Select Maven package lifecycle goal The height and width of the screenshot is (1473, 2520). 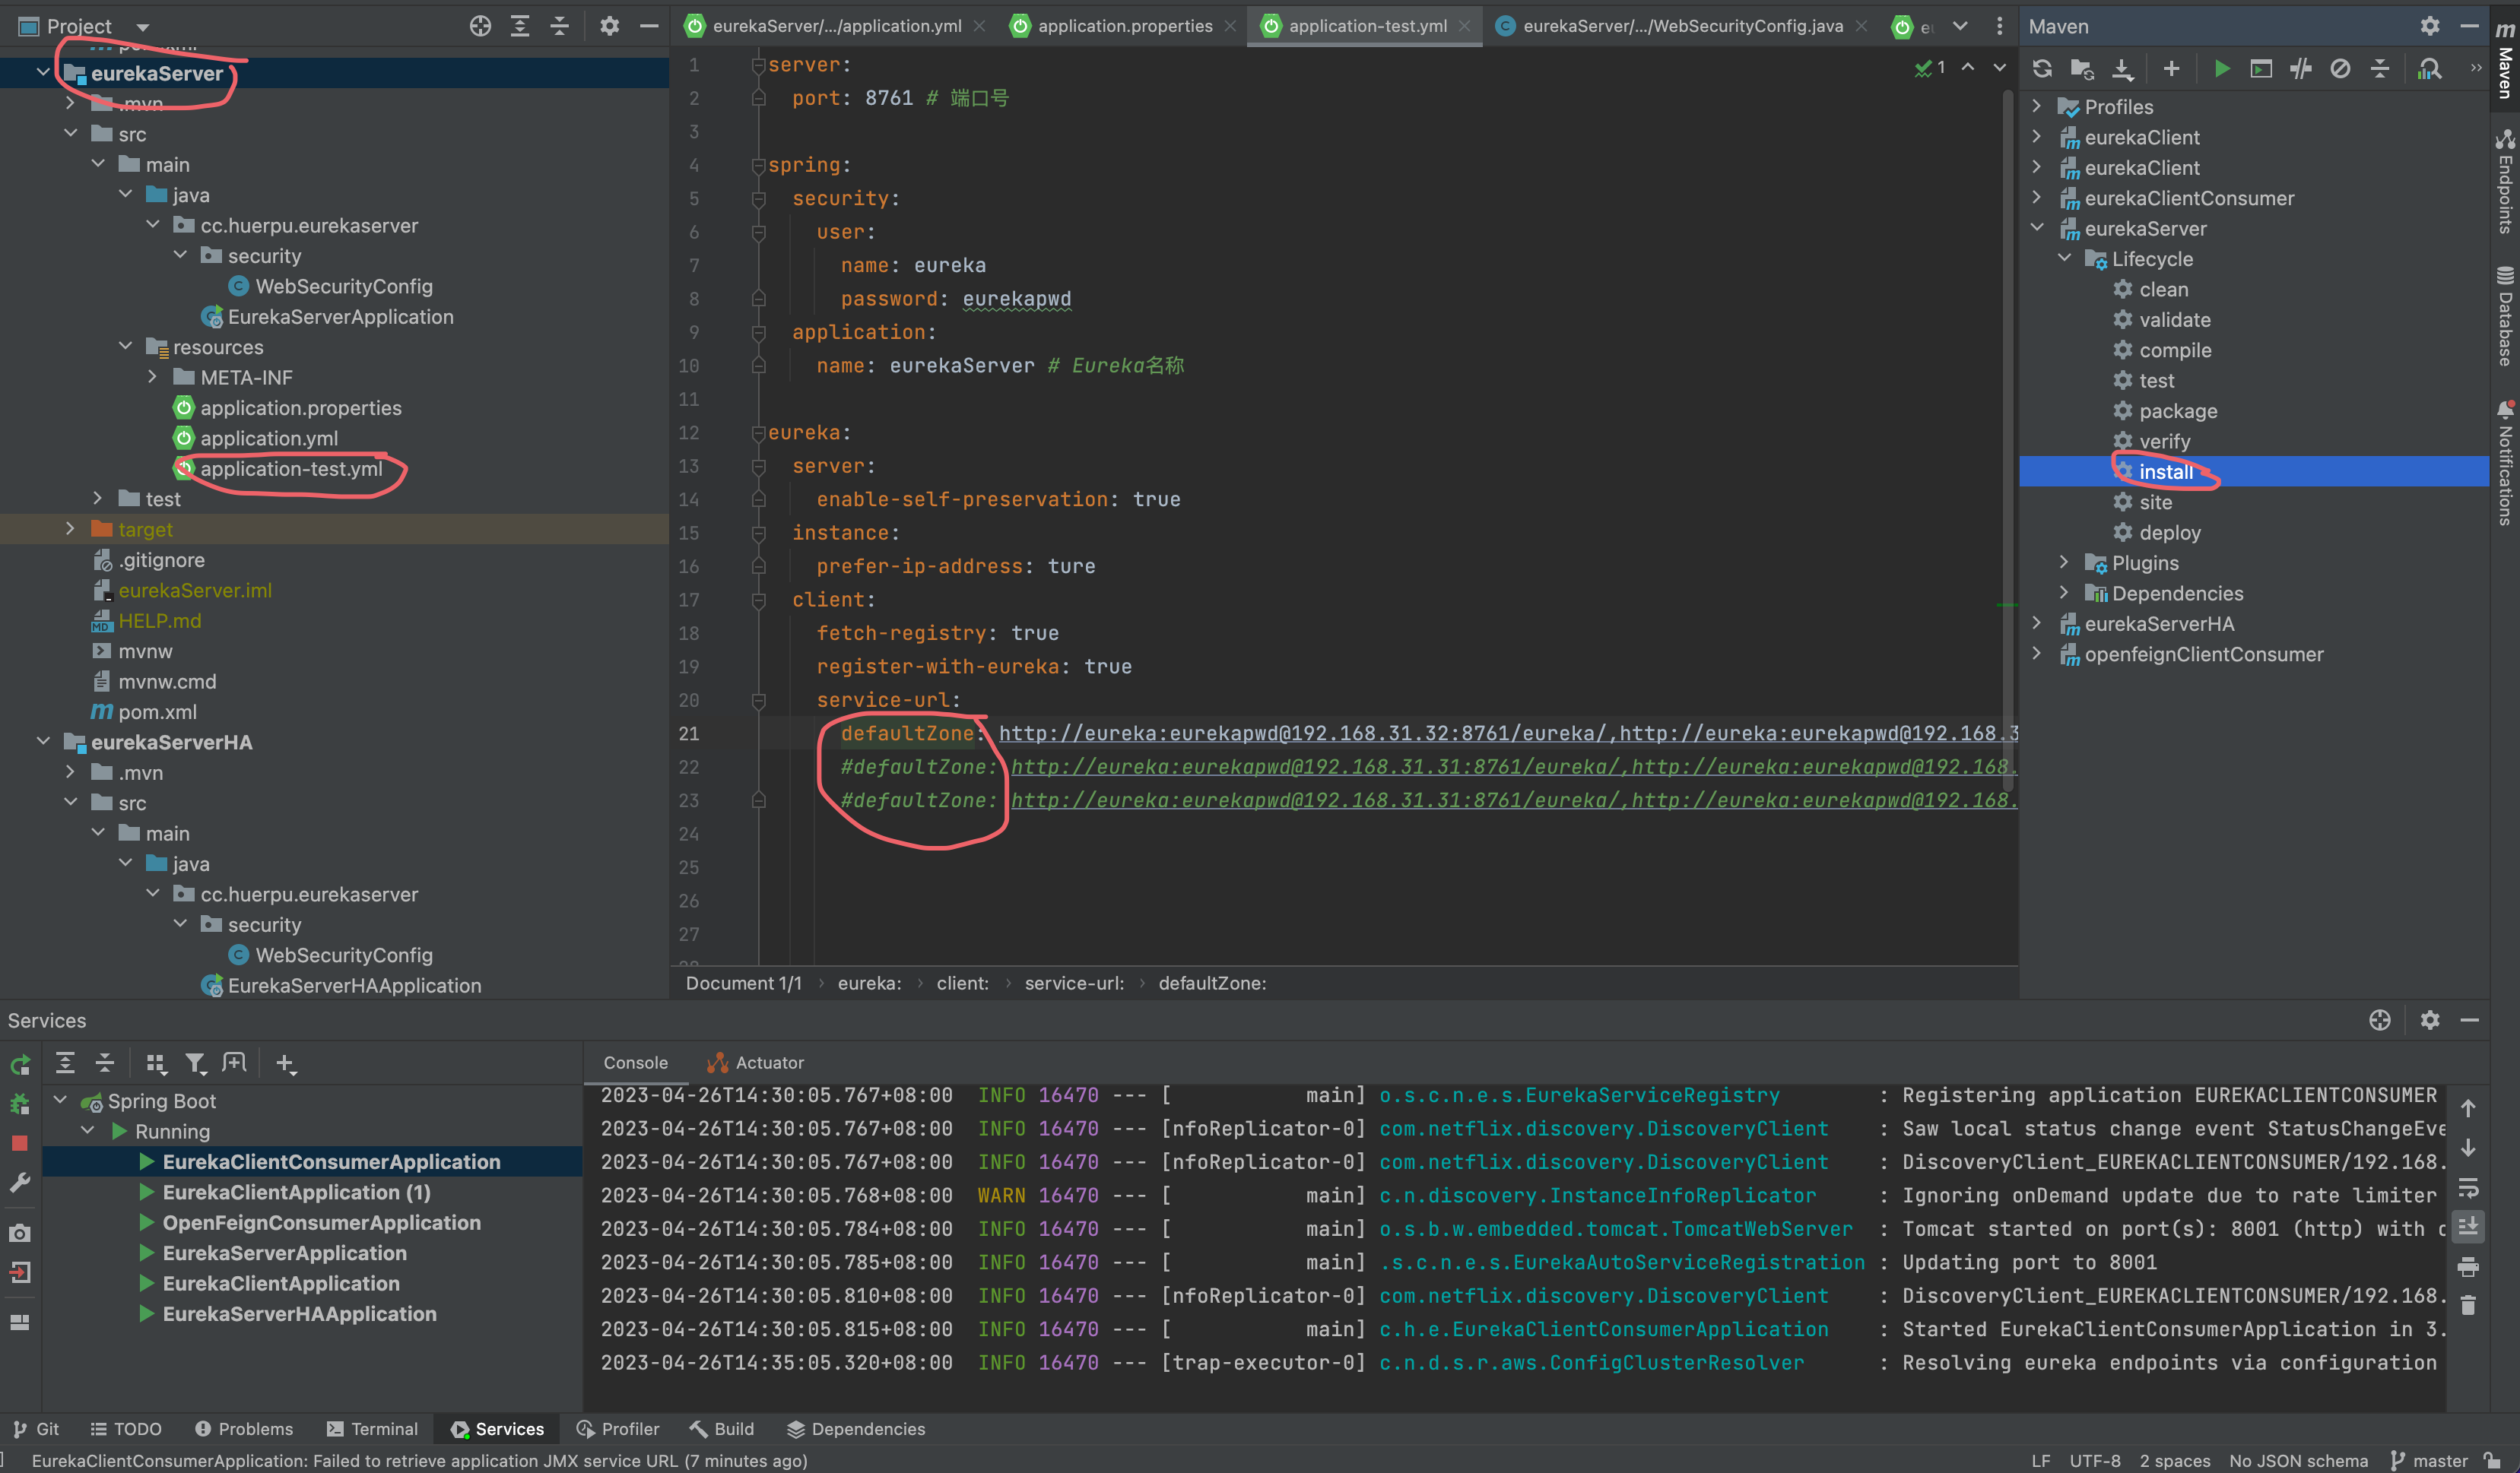coord(2178,410)
